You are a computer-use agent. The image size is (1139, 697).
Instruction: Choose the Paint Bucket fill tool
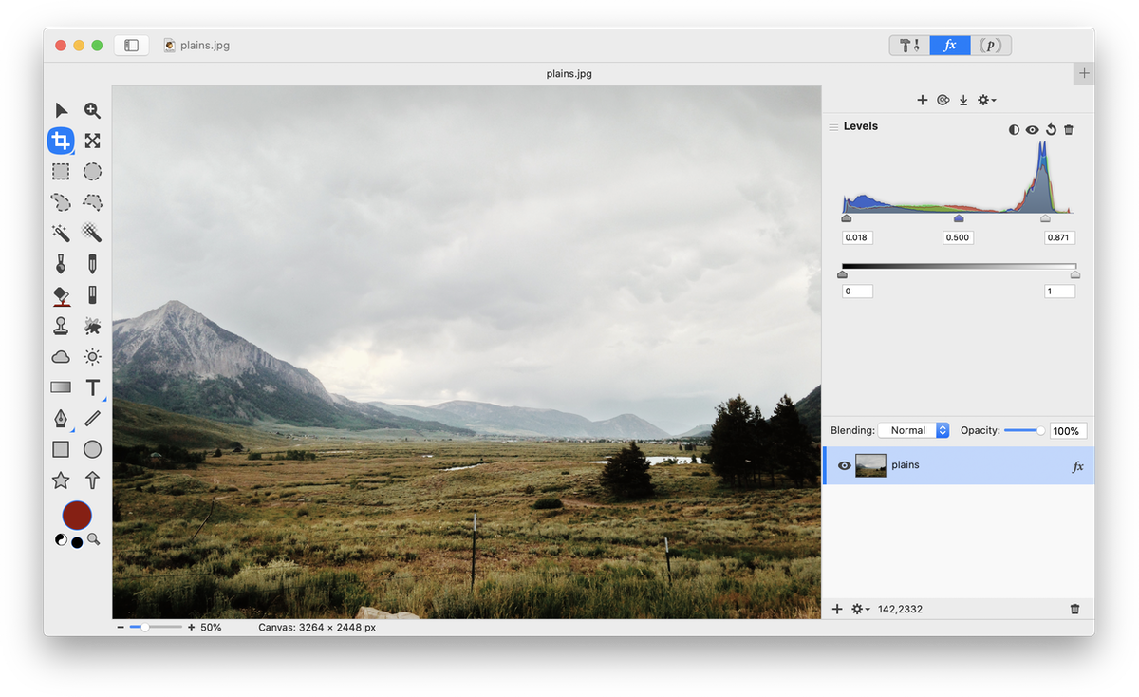pos(61,295)
